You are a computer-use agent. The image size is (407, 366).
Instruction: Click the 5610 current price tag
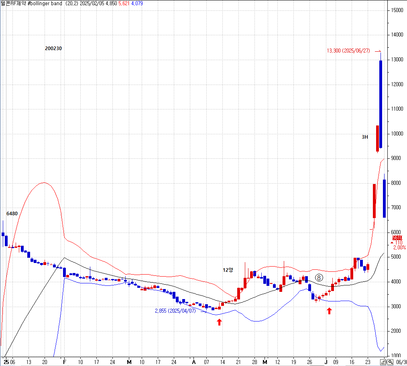pos(397,238)
